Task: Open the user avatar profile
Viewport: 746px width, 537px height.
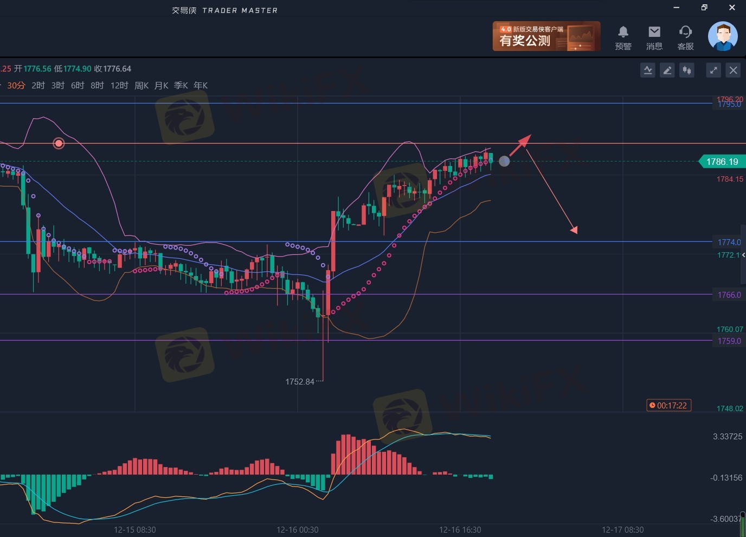Action: (722, 36)
